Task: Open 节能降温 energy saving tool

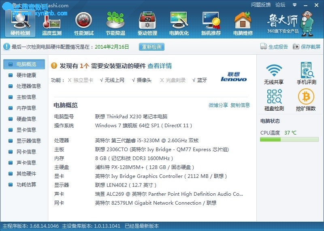Action: point(115,24)
